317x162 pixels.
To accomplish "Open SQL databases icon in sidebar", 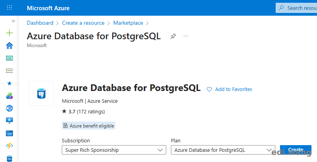I will (x=9, y=158).
